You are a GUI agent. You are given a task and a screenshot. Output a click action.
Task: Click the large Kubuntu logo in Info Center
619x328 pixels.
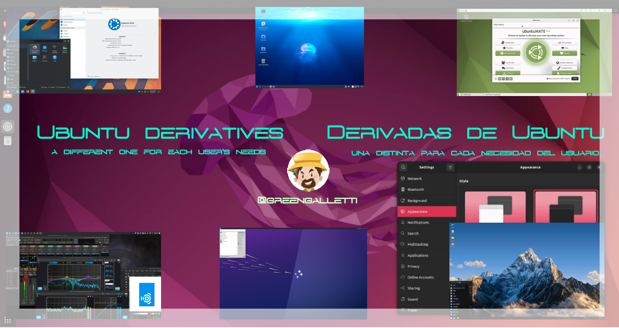pyautogui.click(x=114, y=24)
